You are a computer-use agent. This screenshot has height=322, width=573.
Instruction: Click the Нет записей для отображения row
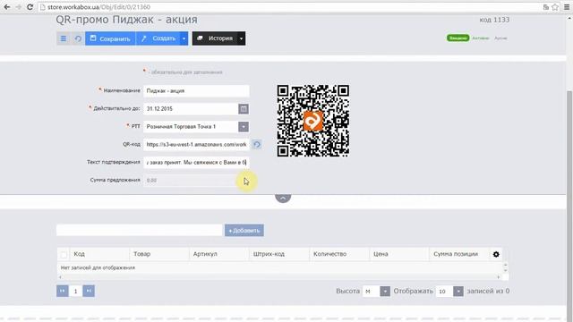tap(280, 267)
